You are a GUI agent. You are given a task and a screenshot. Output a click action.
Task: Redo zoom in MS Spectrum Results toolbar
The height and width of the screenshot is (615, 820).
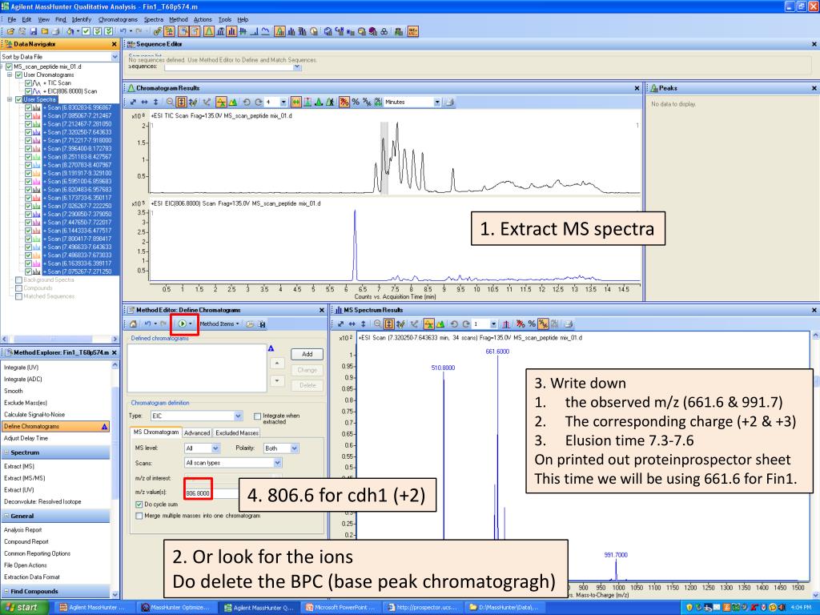465,324
